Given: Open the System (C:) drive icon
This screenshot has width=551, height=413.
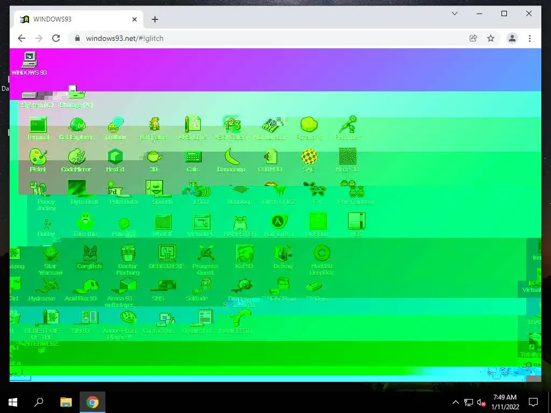Looking at the screenshot, I should (x=30, y=95).
